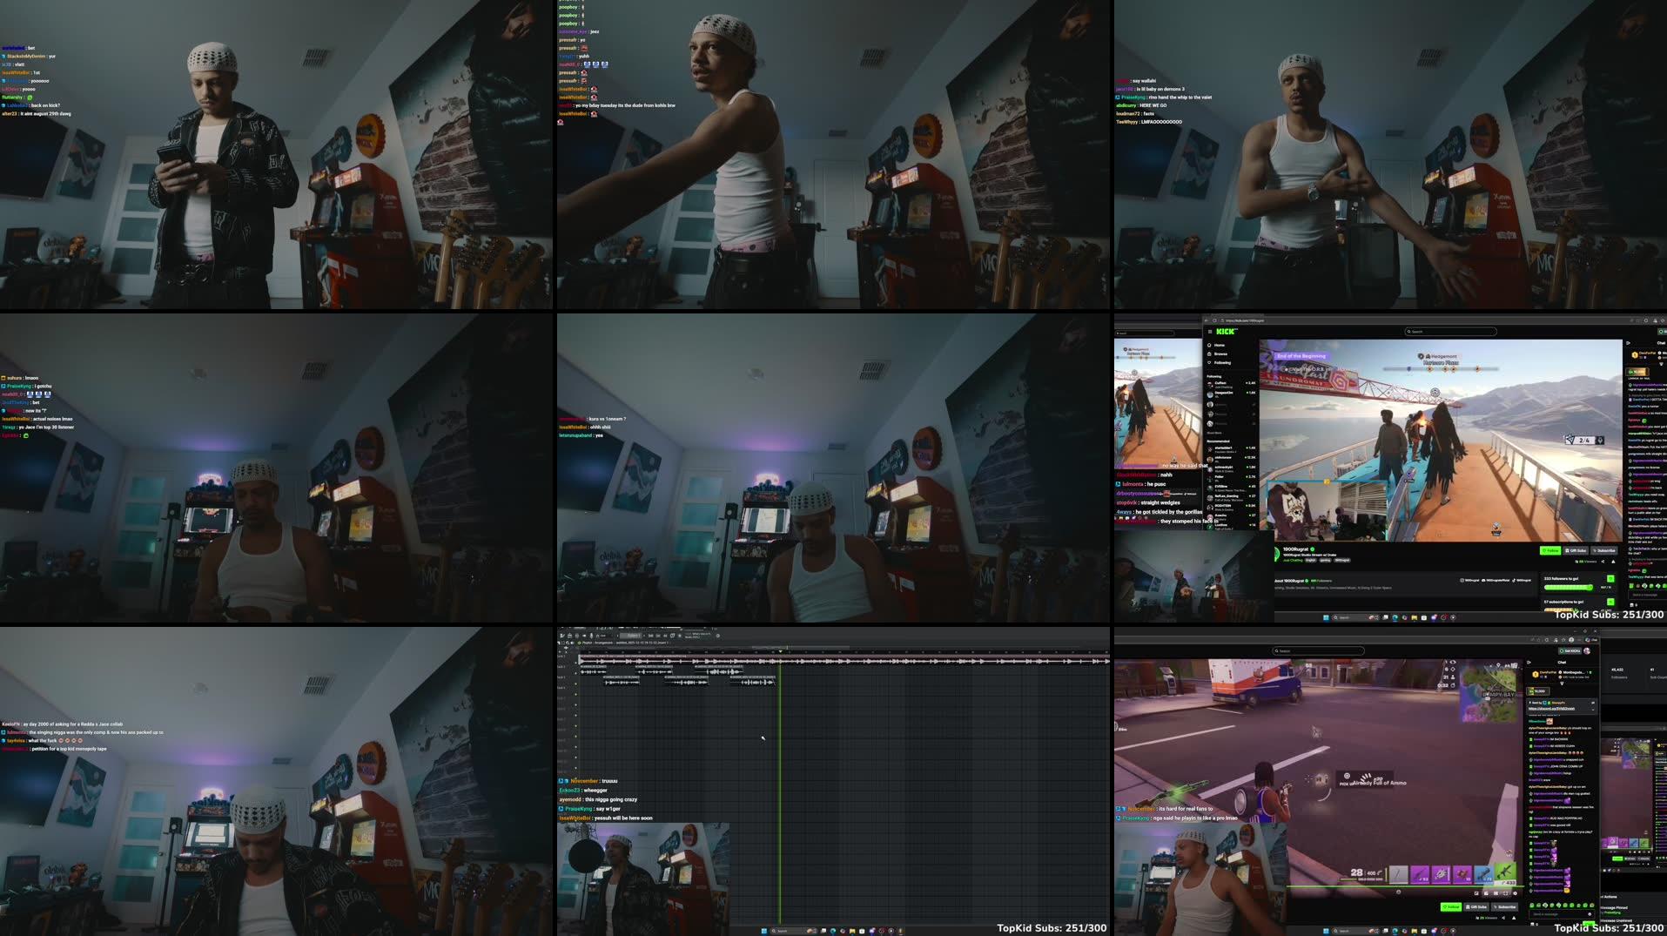
Task: Click the Send a message chat input field
Action: pos(1644,595)
